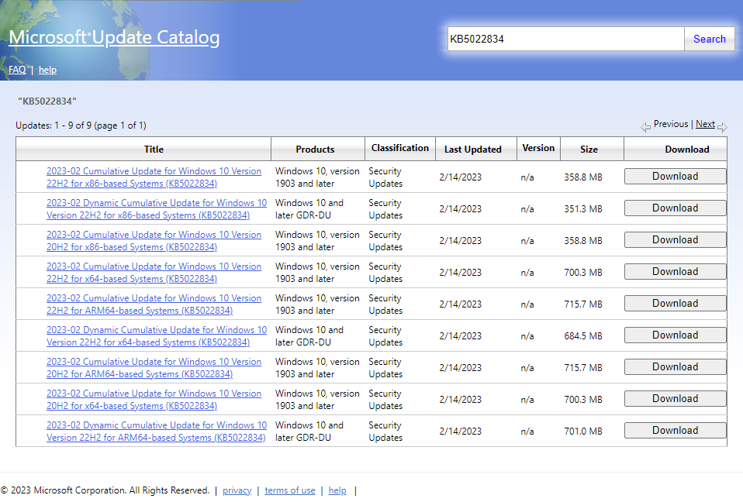The height and width of the screenshot is (502, 743).
Task: Download the 22H2 x64 cumulative update, 700.3 MB
Action: [x=676, y=271]
